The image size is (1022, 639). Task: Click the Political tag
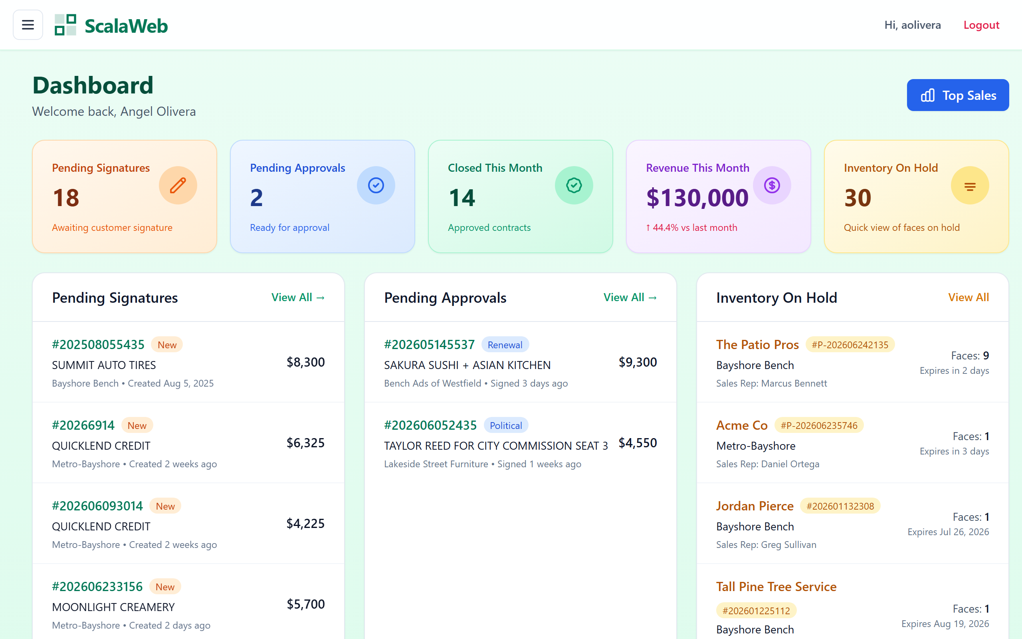pos(506,426)
